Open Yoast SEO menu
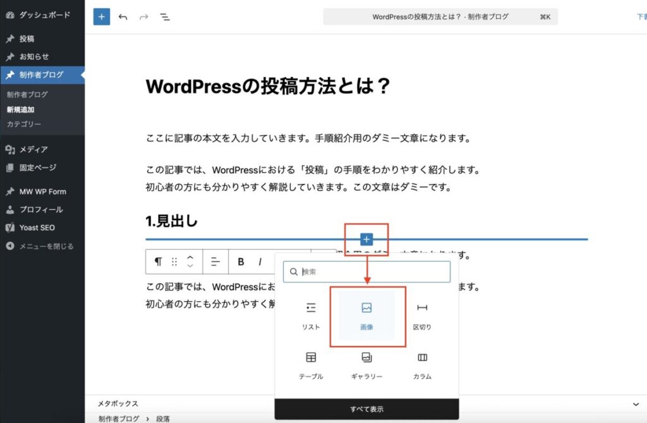 (x=41, y=228)
